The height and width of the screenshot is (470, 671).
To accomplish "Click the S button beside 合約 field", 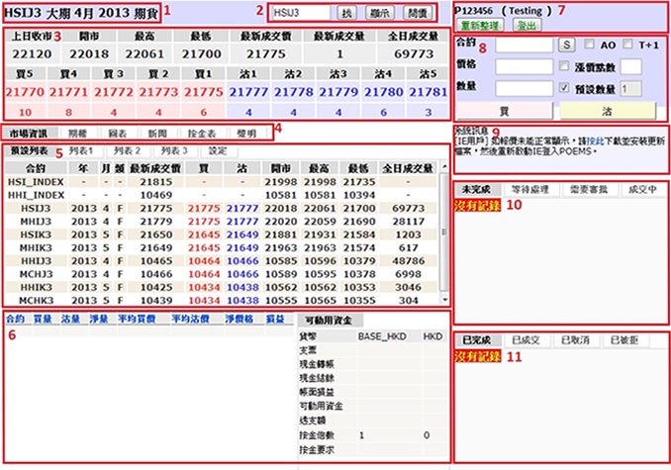I will (566, 46).
